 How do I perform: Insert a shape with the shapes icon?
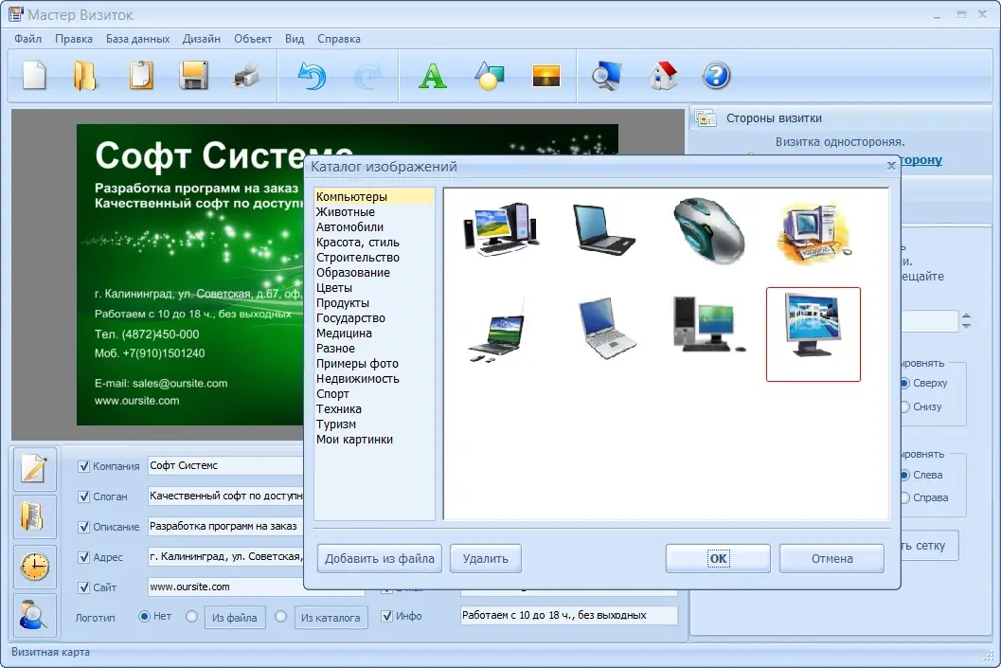coord(490,76)
